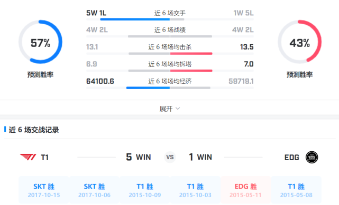Click the EDG team name text
339x205 pixels.
pos(291,158)
